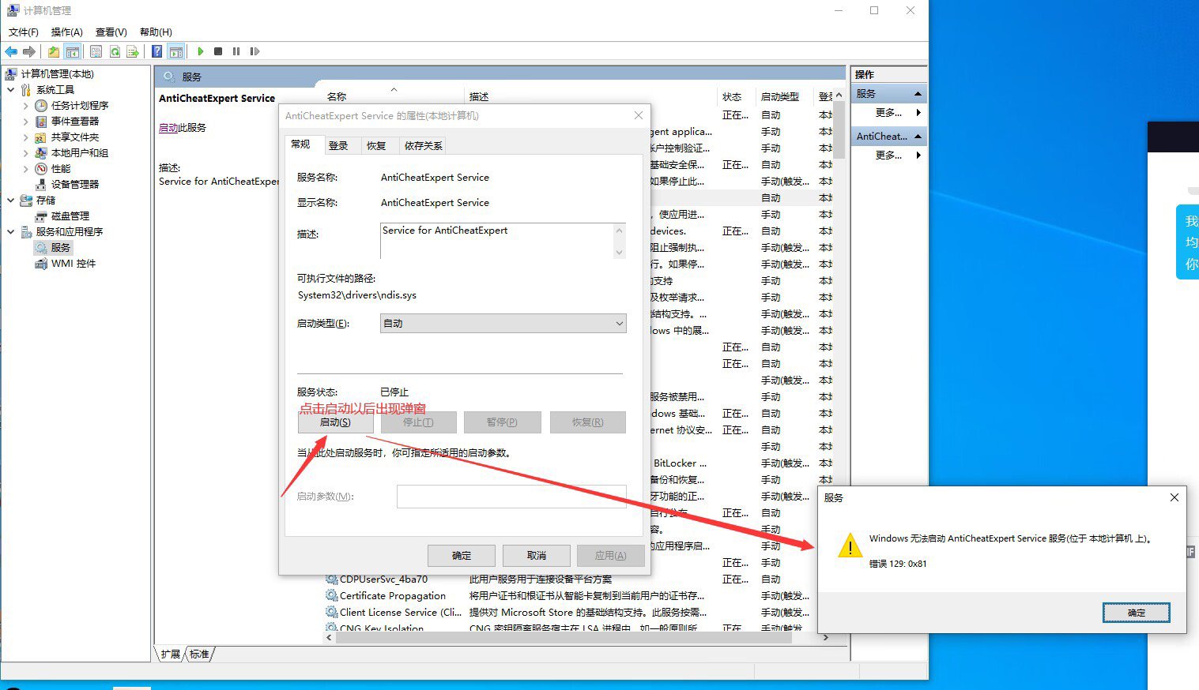Switch to the 扩展 view tab
The height and width of the screenshot is (690, 1199).
tap(170, 654)
